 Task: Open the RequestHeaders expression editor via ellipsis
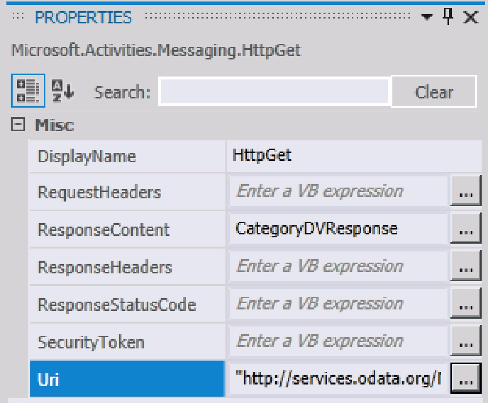[x=467, y=192]
